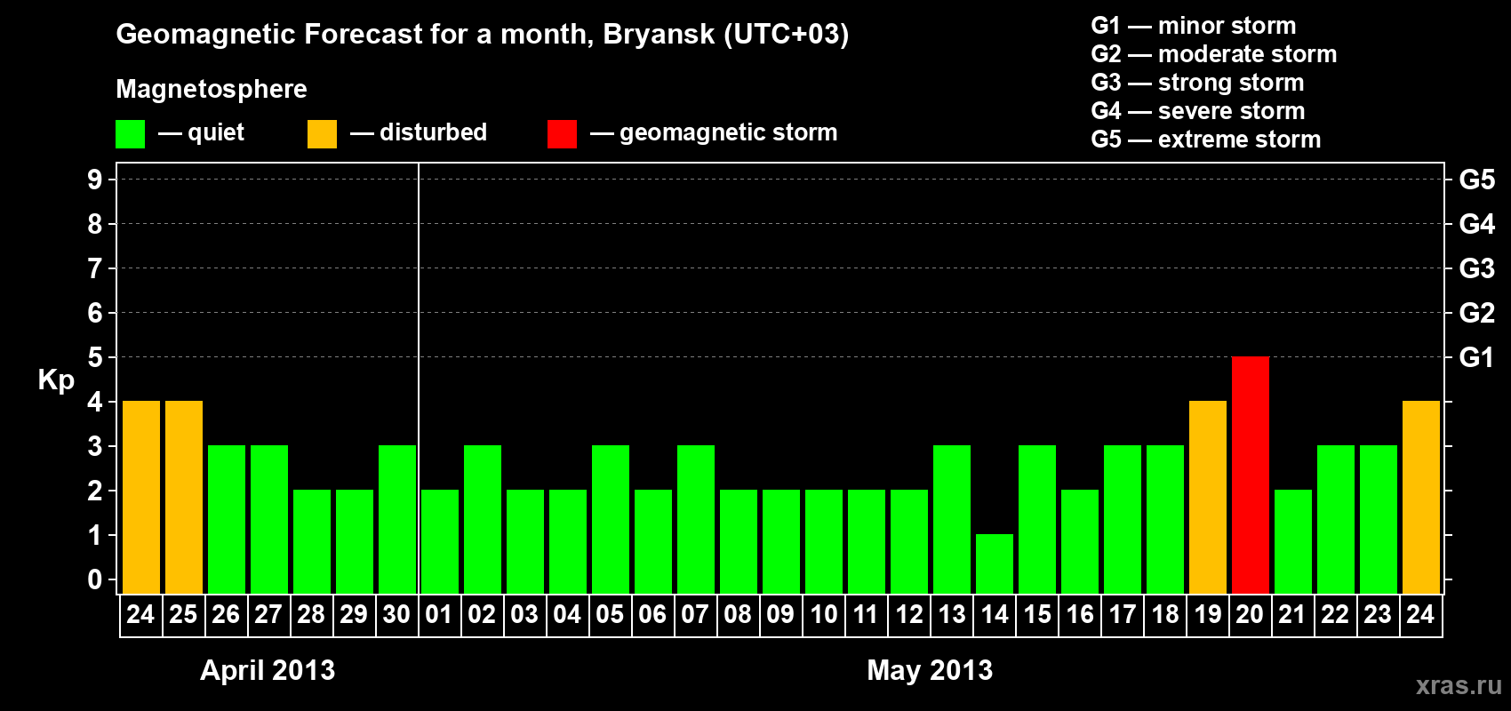Click the green bar for May 17
Viewport: 1511px width, 711px height.
[1123, 520]
